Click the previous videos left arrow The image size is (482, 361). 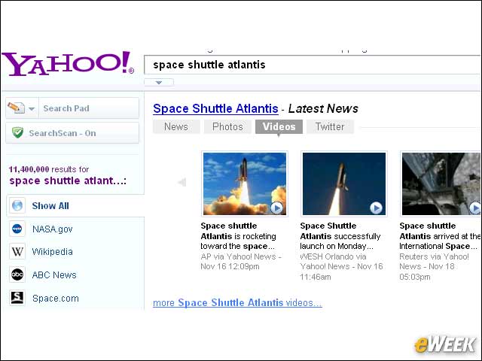pos(182,182)
